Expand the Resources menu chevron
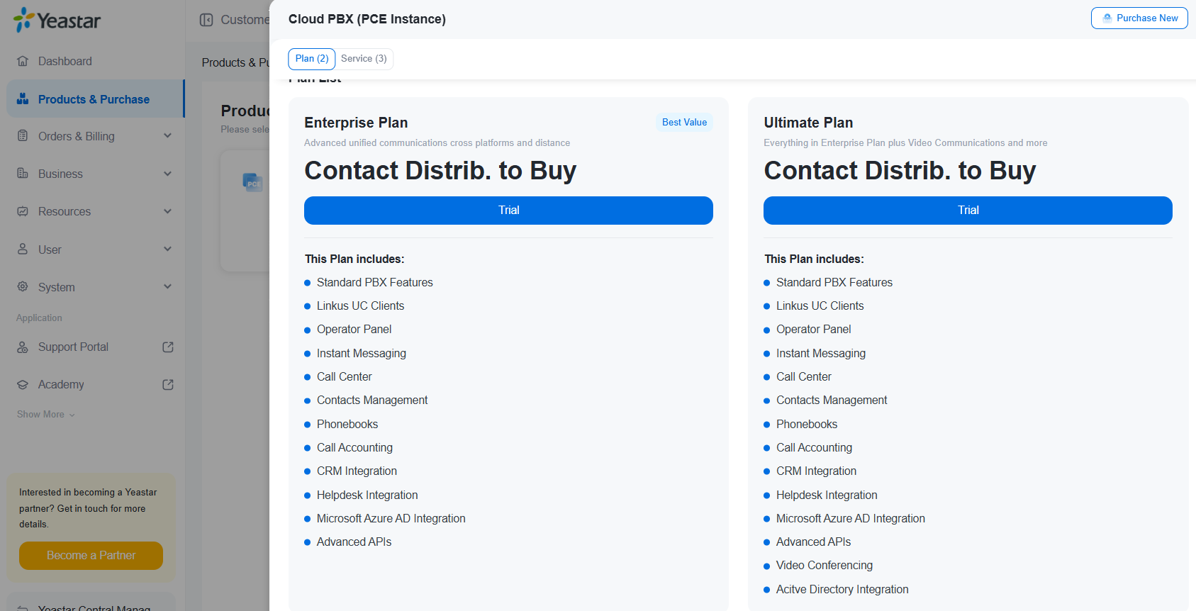 (x=167, y=211)
